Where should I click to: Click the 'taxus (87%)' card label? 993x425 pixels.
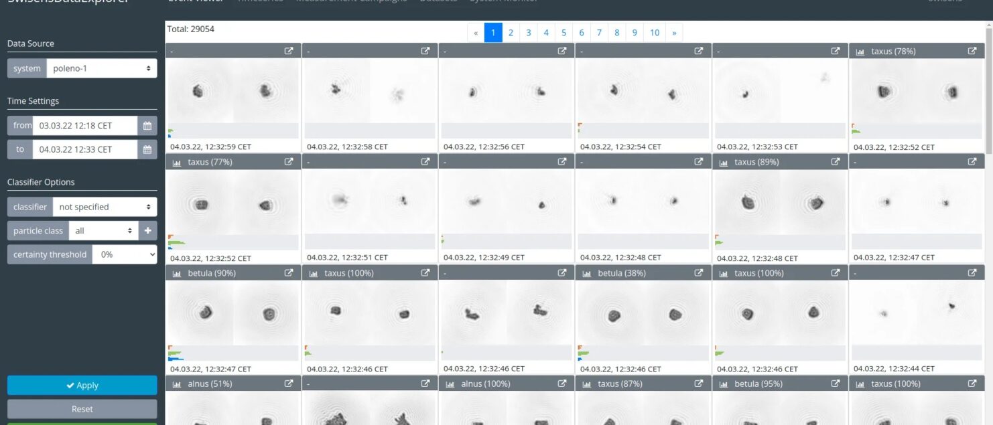coord(620,384)
